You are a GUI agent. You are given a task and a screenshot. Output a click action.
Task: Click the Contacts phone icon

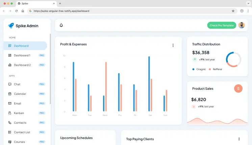pos(10,123)
